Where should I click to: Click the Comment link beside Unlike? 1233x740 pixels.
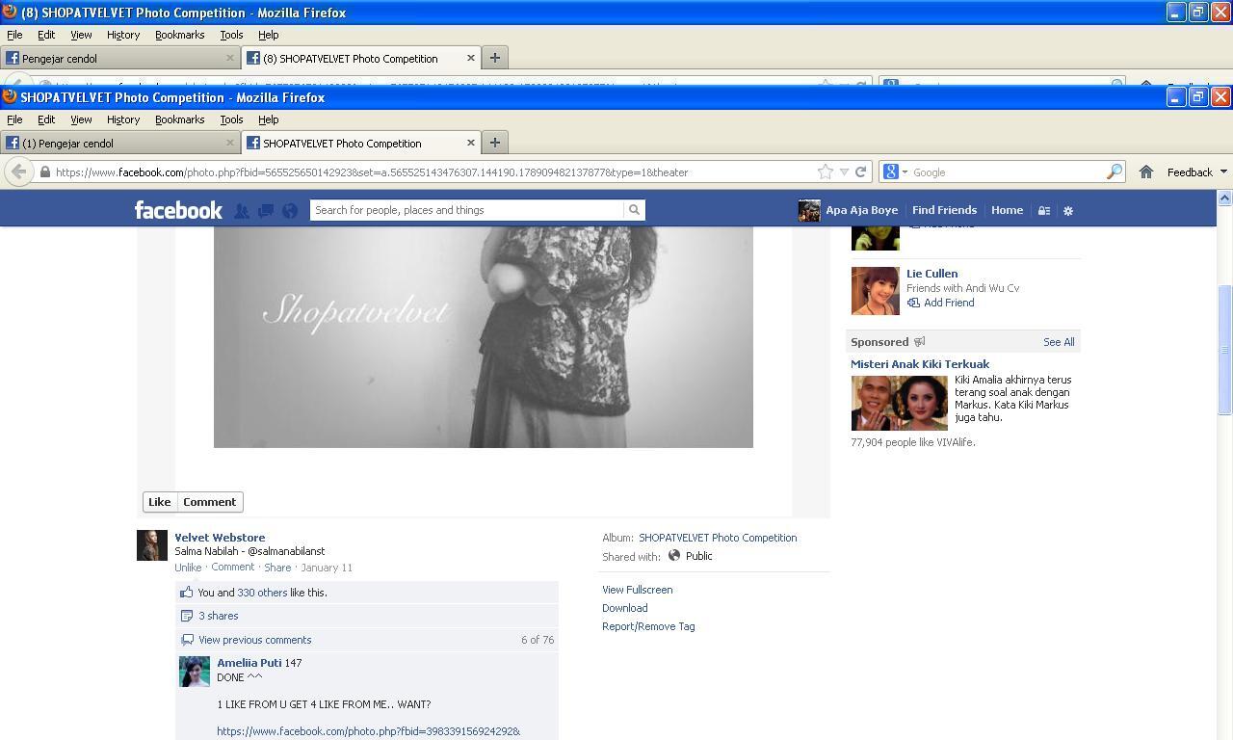pyautogui.click(x=232, y=568)
